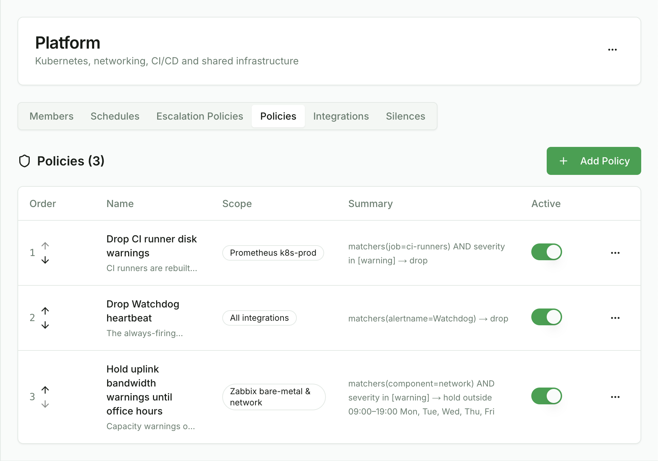The width and height of the screenshot is (658, 461).
Task: Switch to the Members tab
Action: 51,116
